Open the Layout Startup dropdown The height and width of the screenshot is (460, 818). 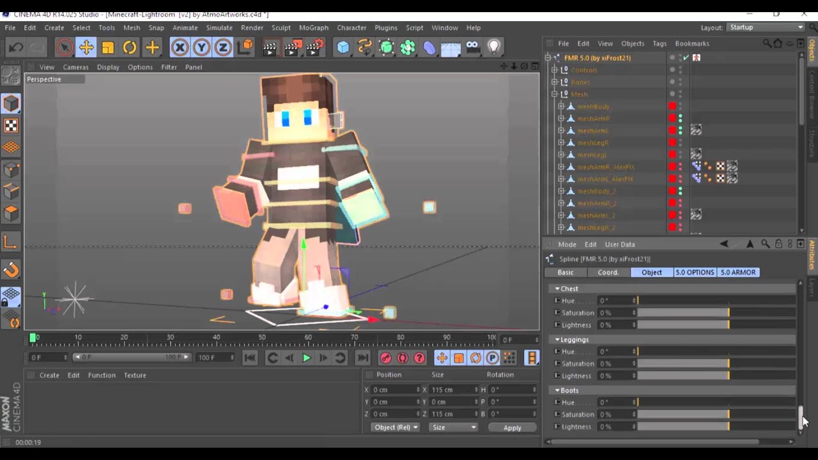(765, 27)
